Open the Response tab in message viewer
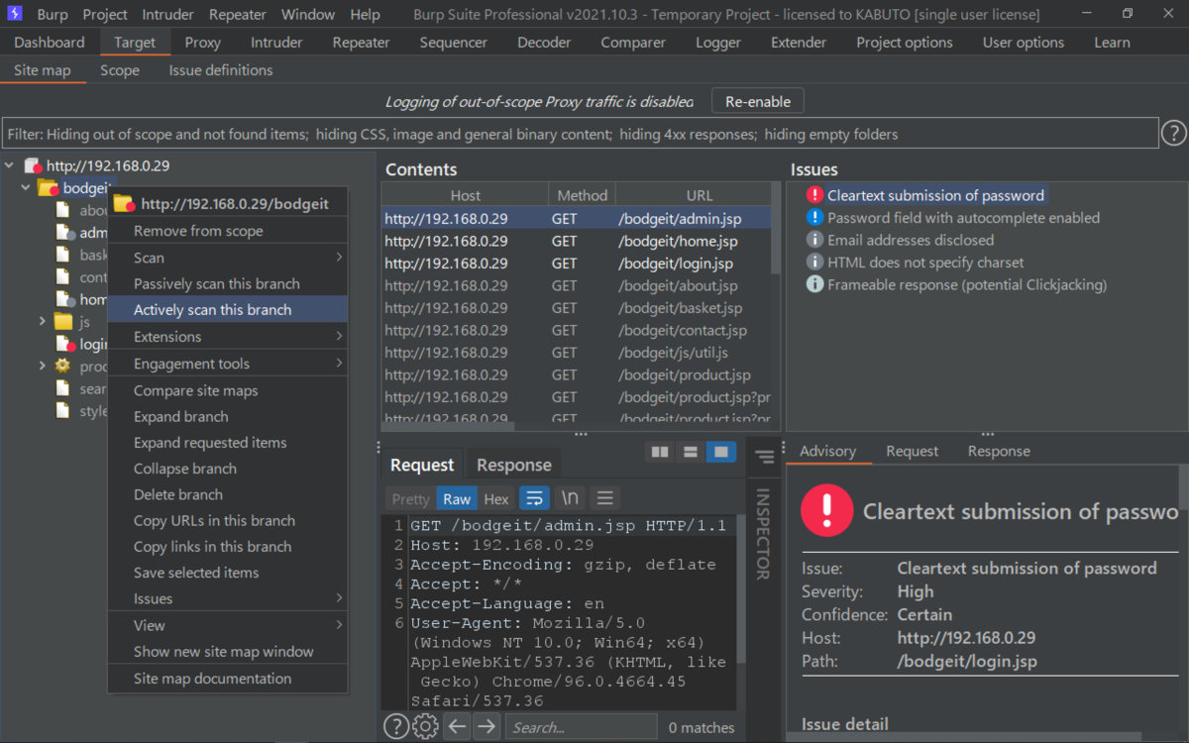 513,465
